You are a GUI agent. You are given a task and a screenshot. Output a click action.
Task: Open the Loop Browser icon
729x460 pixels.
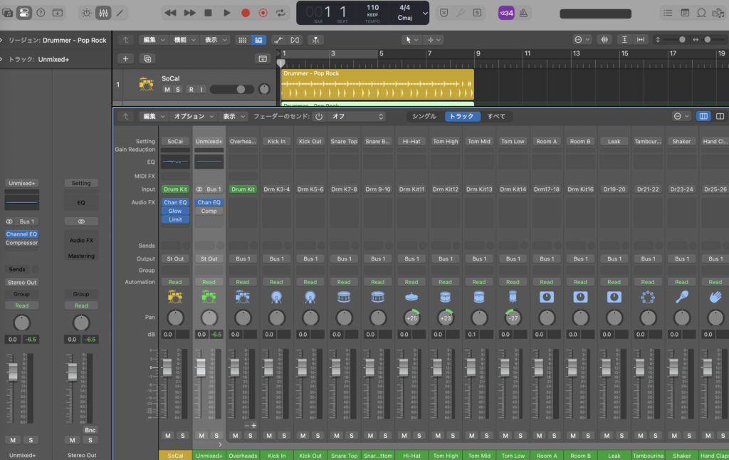pyautogui.click(x=701, y=13)
